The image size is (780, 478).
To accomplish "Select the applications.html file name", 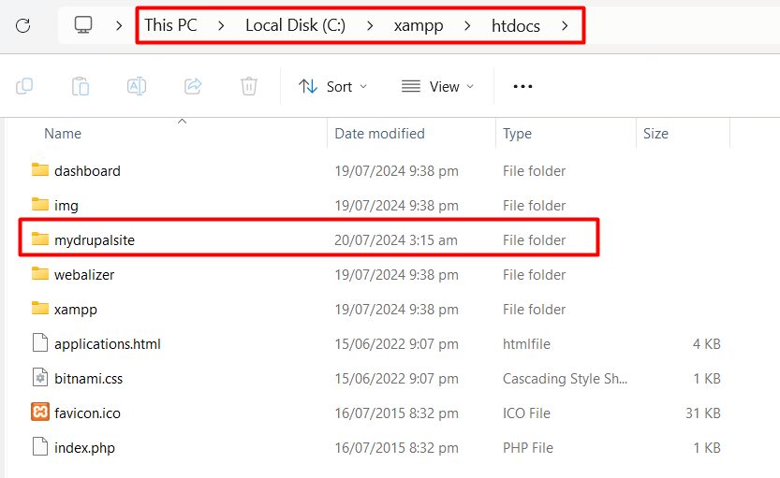I will click(x=108, y=344).
